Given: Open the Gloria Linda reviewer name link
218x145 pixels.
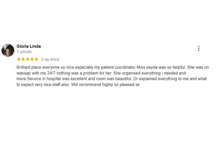Looking at the screenshot, I should (x=29, y=46).
